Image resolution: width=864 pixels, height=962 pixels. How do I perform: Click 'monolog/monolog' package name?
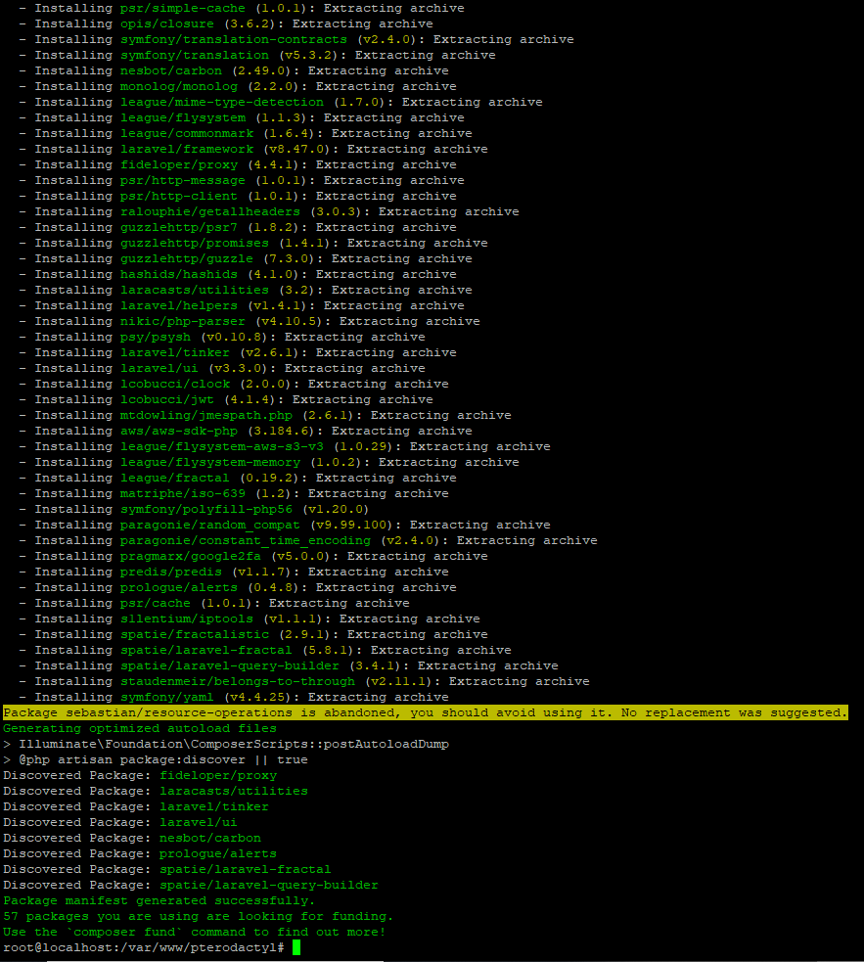click(x=178, y=86)
